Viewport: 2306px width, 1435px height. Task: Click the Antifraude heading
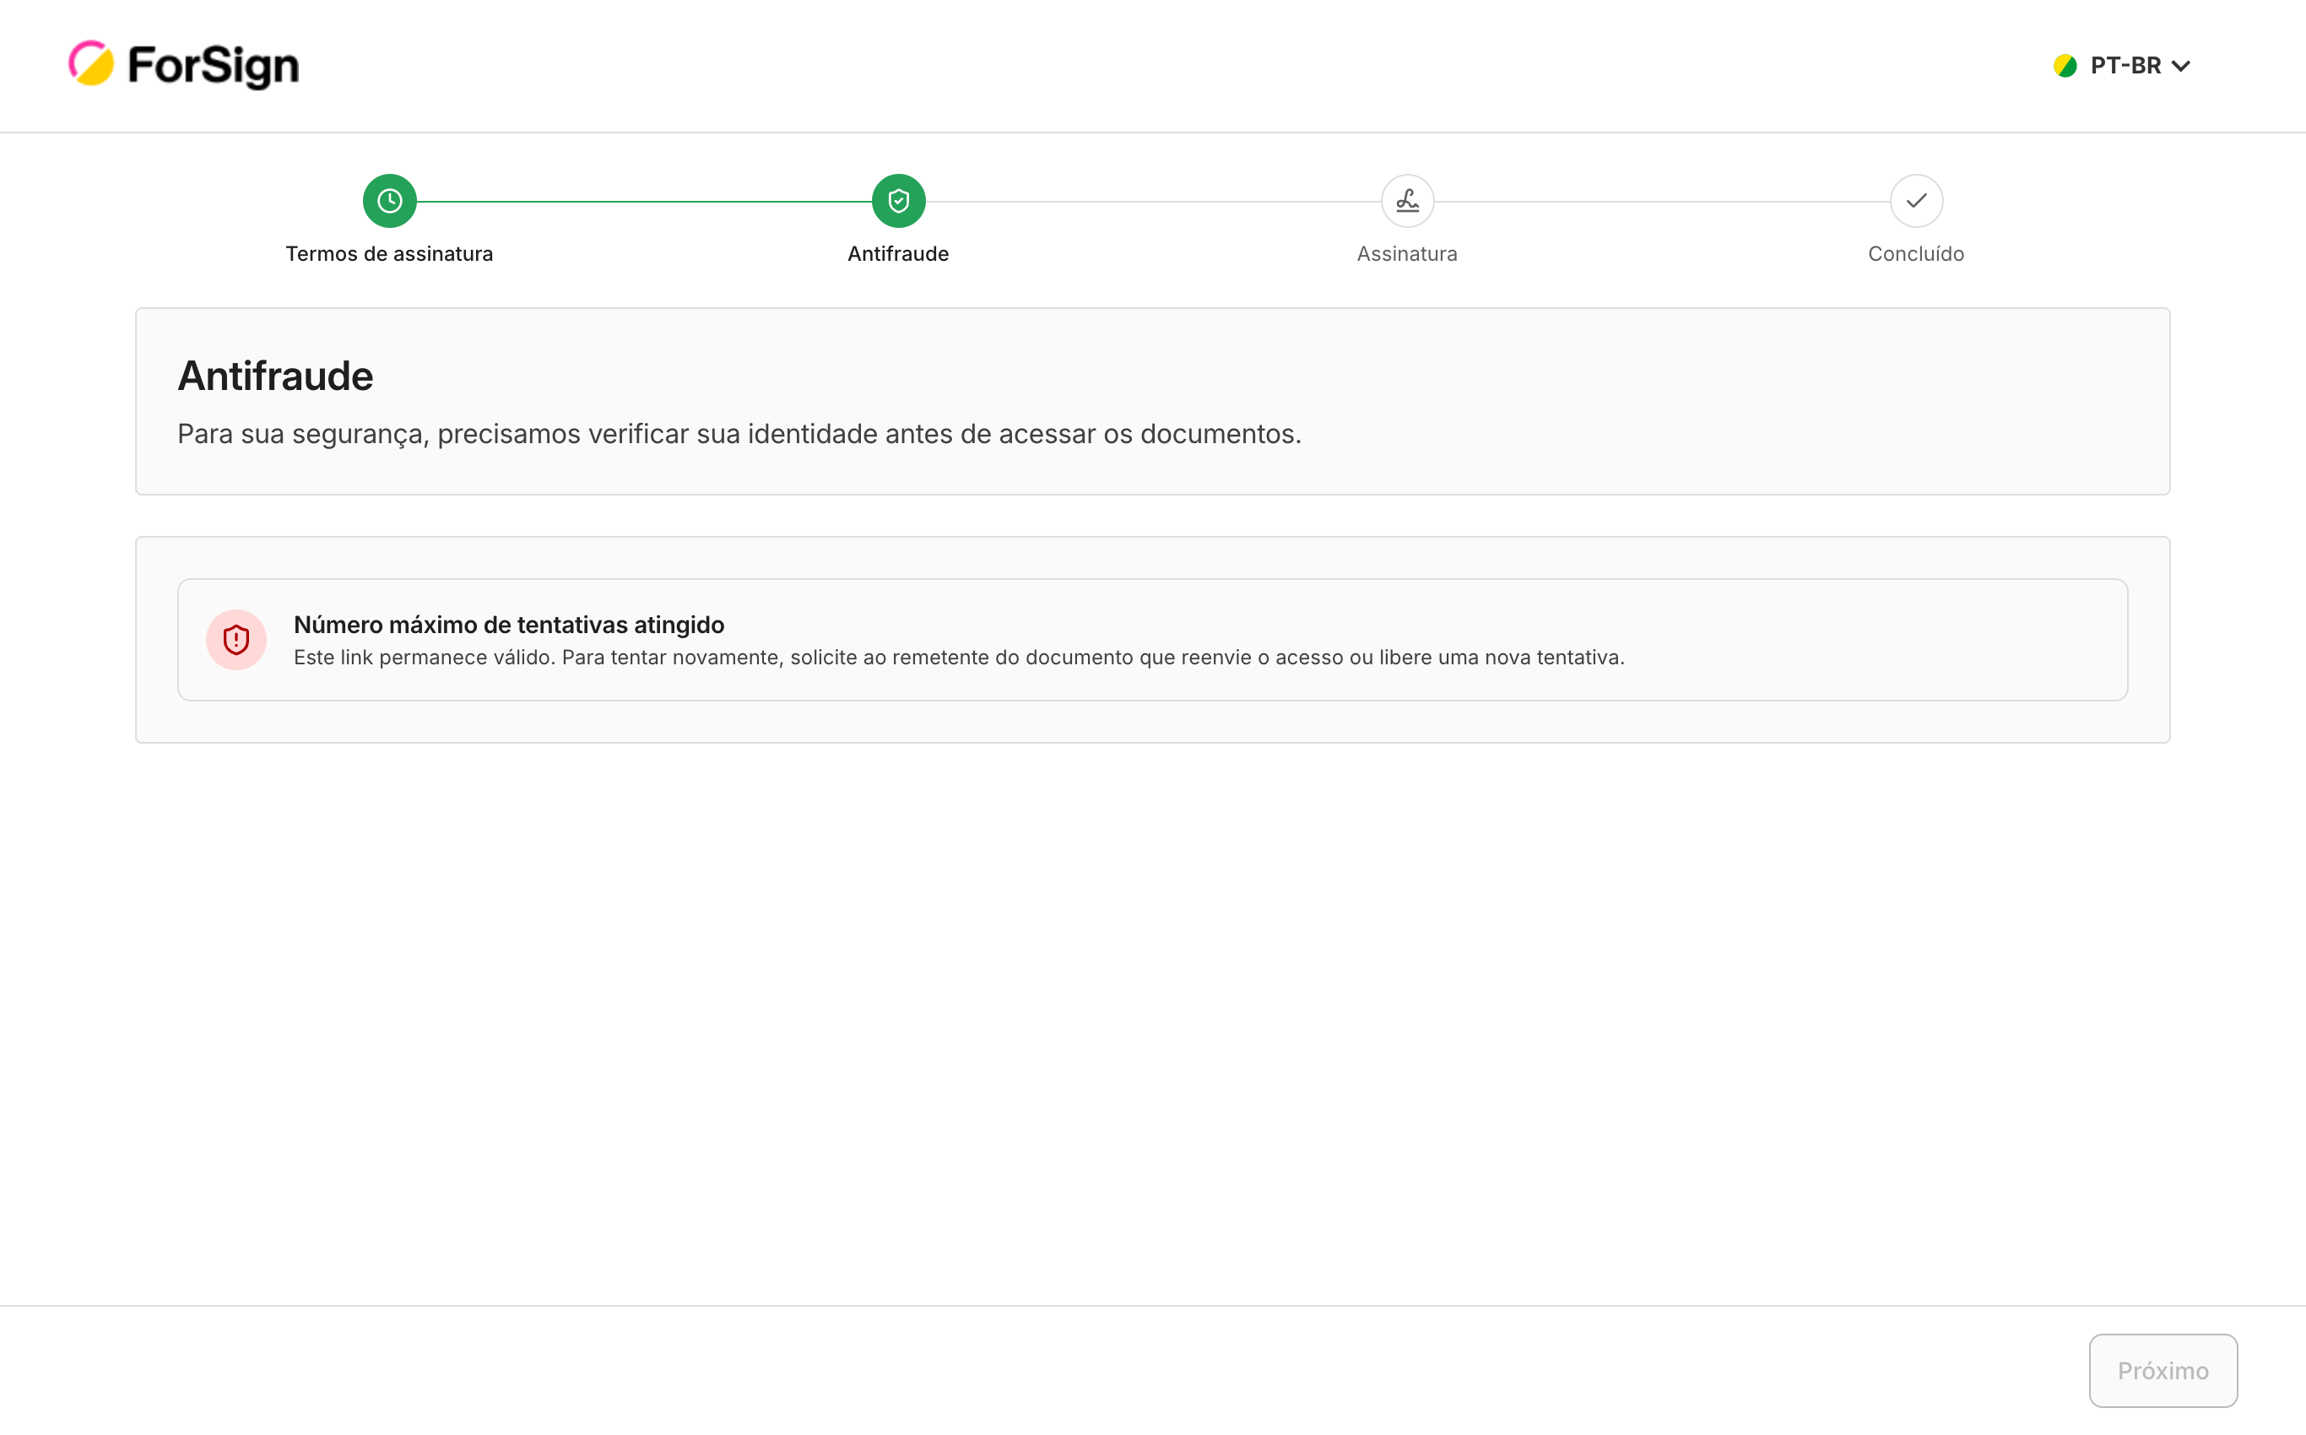click(275, 376)
